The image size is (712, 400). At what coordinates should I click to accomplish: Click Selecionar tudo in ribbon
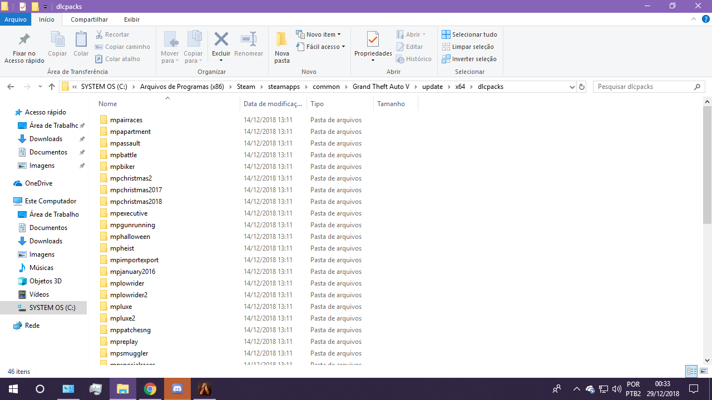[x=469, y=34]
